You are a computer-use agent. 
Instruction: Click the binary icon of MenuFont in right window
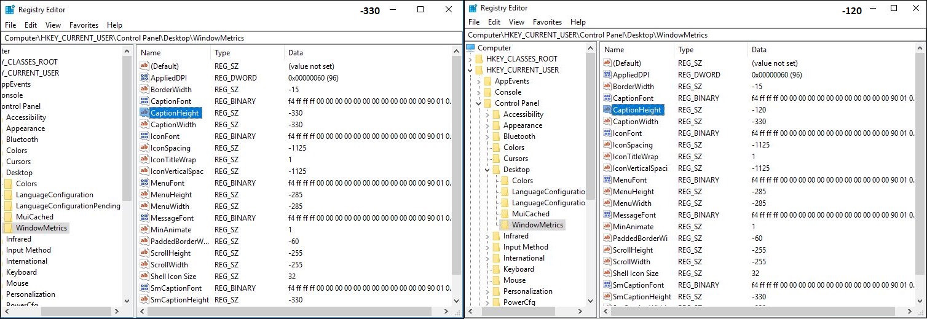pos(607,179)
